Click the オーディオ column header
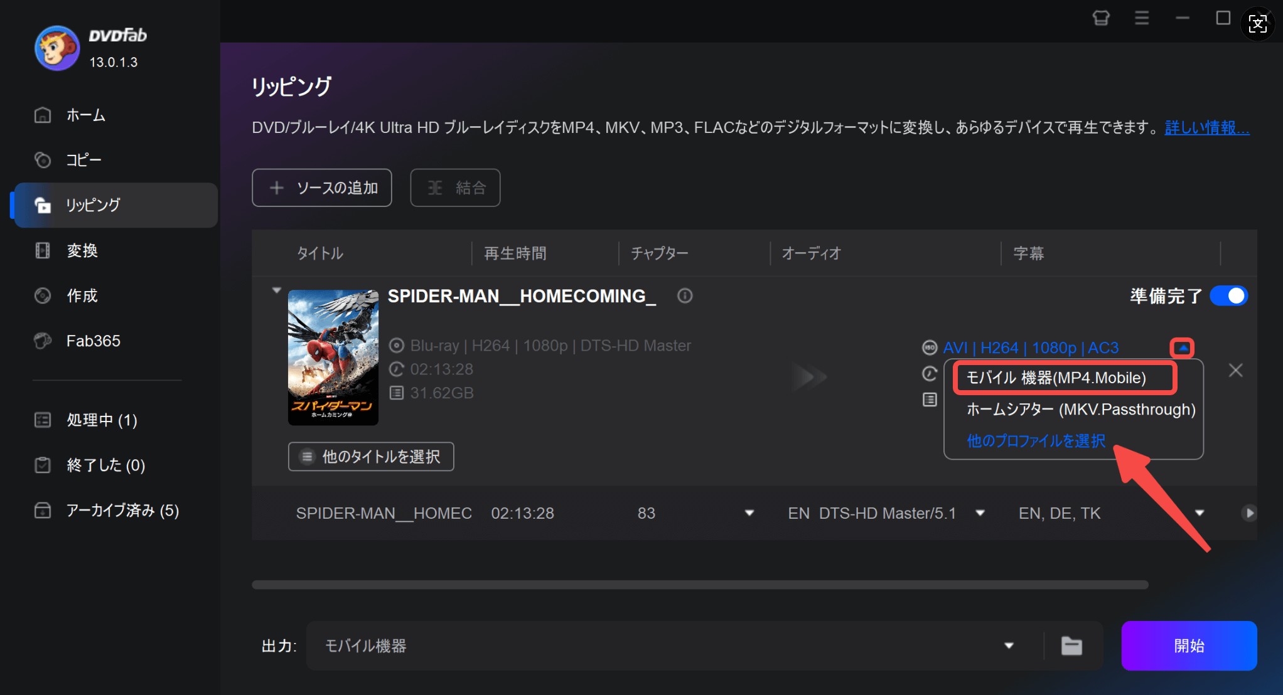Screen dimensions: 1283x695 [811, 253]
